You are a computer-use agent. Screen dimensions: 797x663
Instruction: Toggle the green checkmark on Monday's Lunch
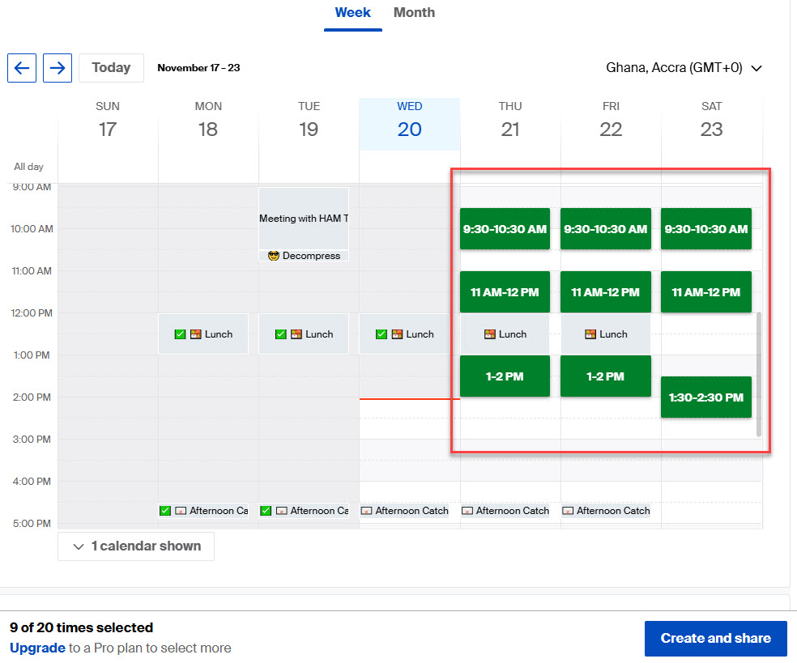(x=179, y=334)
